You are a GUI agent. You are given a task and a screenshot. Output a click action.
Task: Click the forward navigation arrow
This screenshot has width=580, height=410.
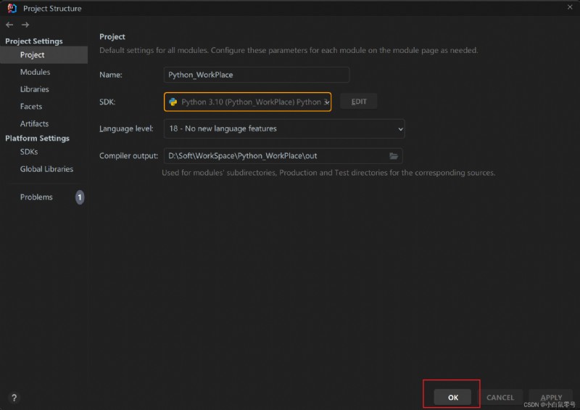25,25
